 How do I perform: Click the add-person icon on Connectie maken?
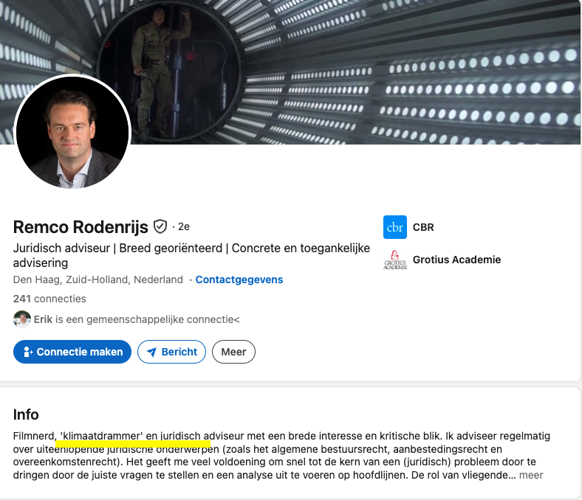tap(28, 352)
